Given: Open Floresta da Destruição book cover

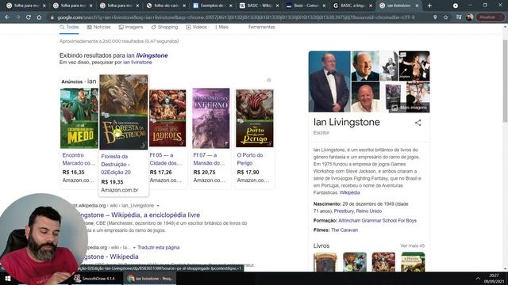Looking at the screenshot, I should tap(124, 112).
